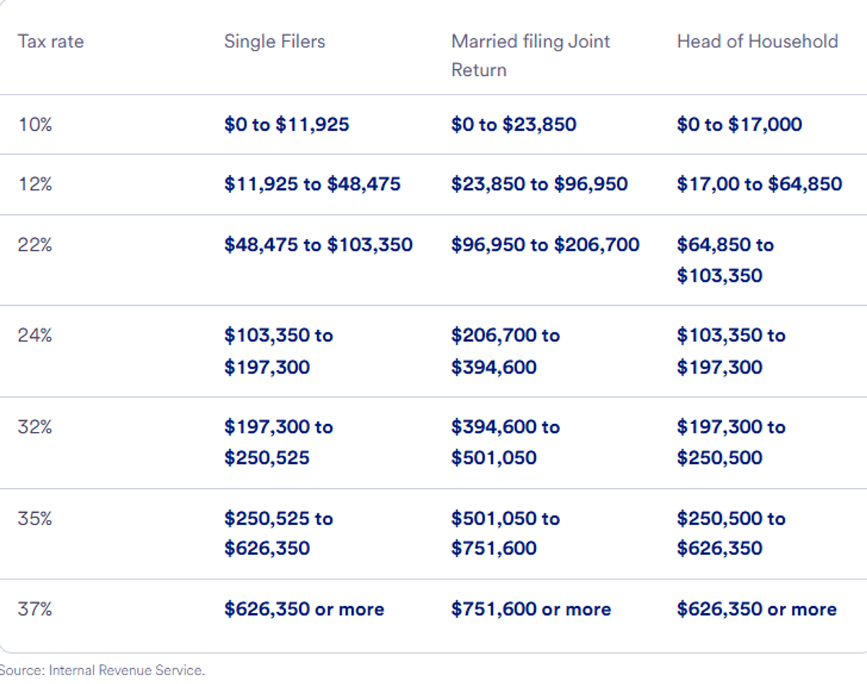Click the 32% tax rate cell
Viewport: 867px width, 684px height.
tap(35, 427)
